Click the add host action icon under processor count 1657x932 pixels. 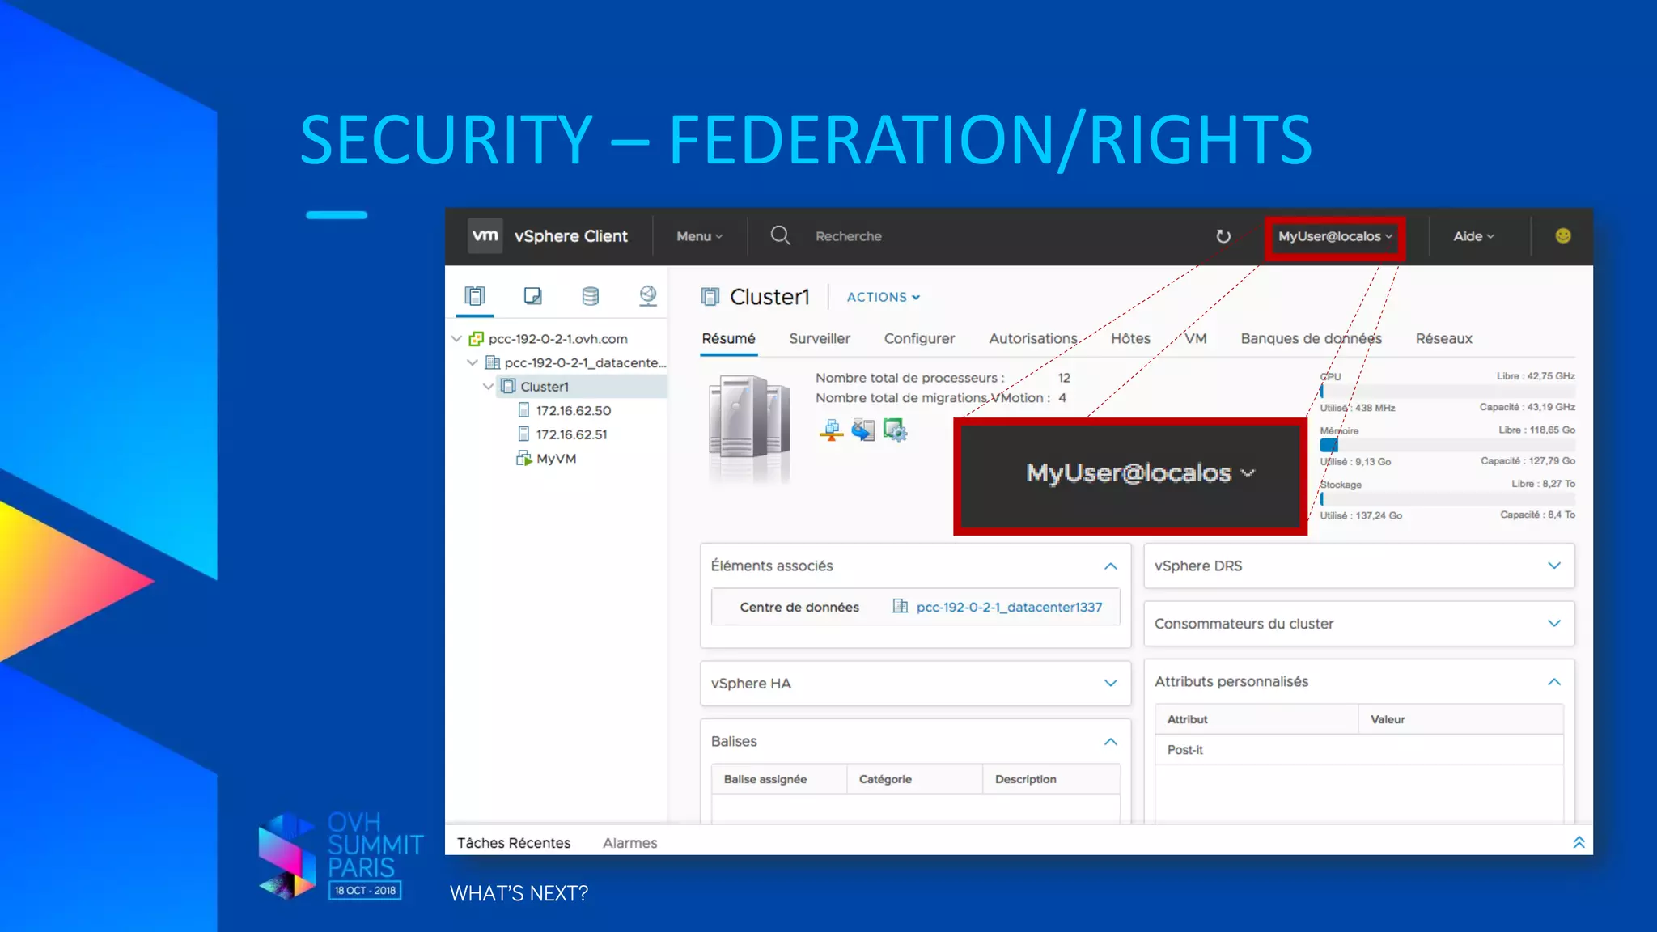click(x=831, y=430)
